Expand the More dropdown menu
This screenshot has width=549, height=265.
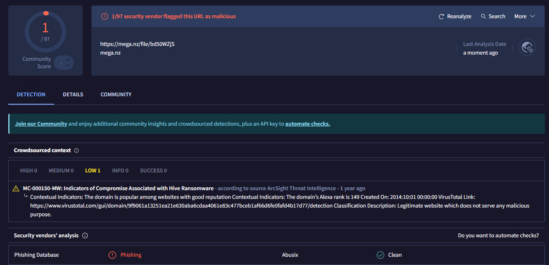[524, 17]
